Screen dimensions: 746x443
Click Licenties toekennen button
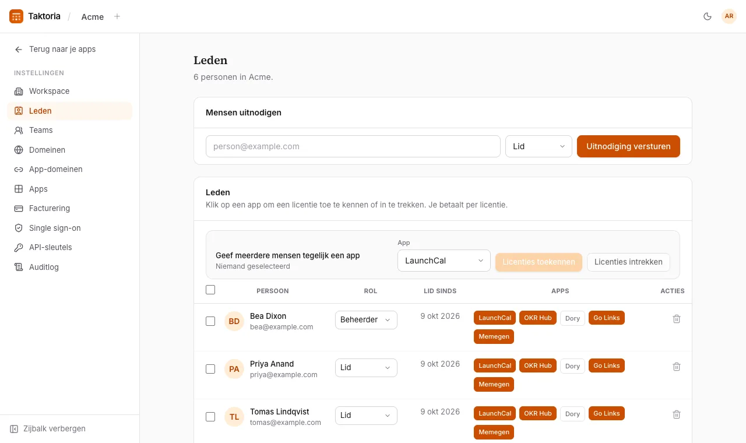click(x=539, y=262)
